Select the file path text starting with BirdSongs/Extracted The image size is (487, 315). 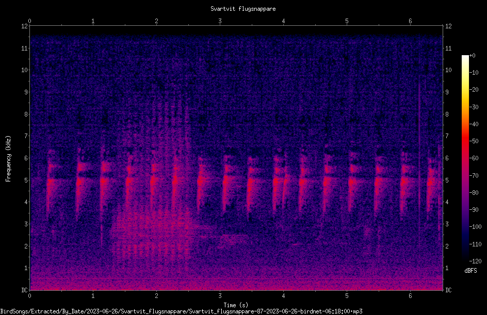[181, 311]
